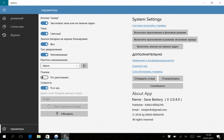Click the System Settings heading
The height and width of the screenshot is (140, 224).
tap(147, 19)
